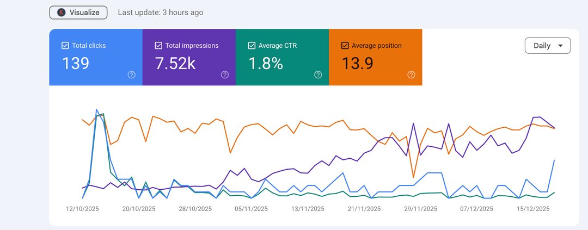Viewport: 588px width, 230px height.
Task: Toggle the Average CTR checkbox
Action: point(252,46)
